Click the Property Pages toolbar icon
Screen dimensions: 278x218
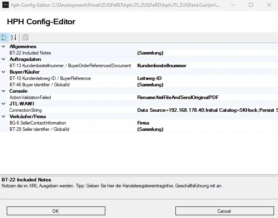tap(25, 37)
